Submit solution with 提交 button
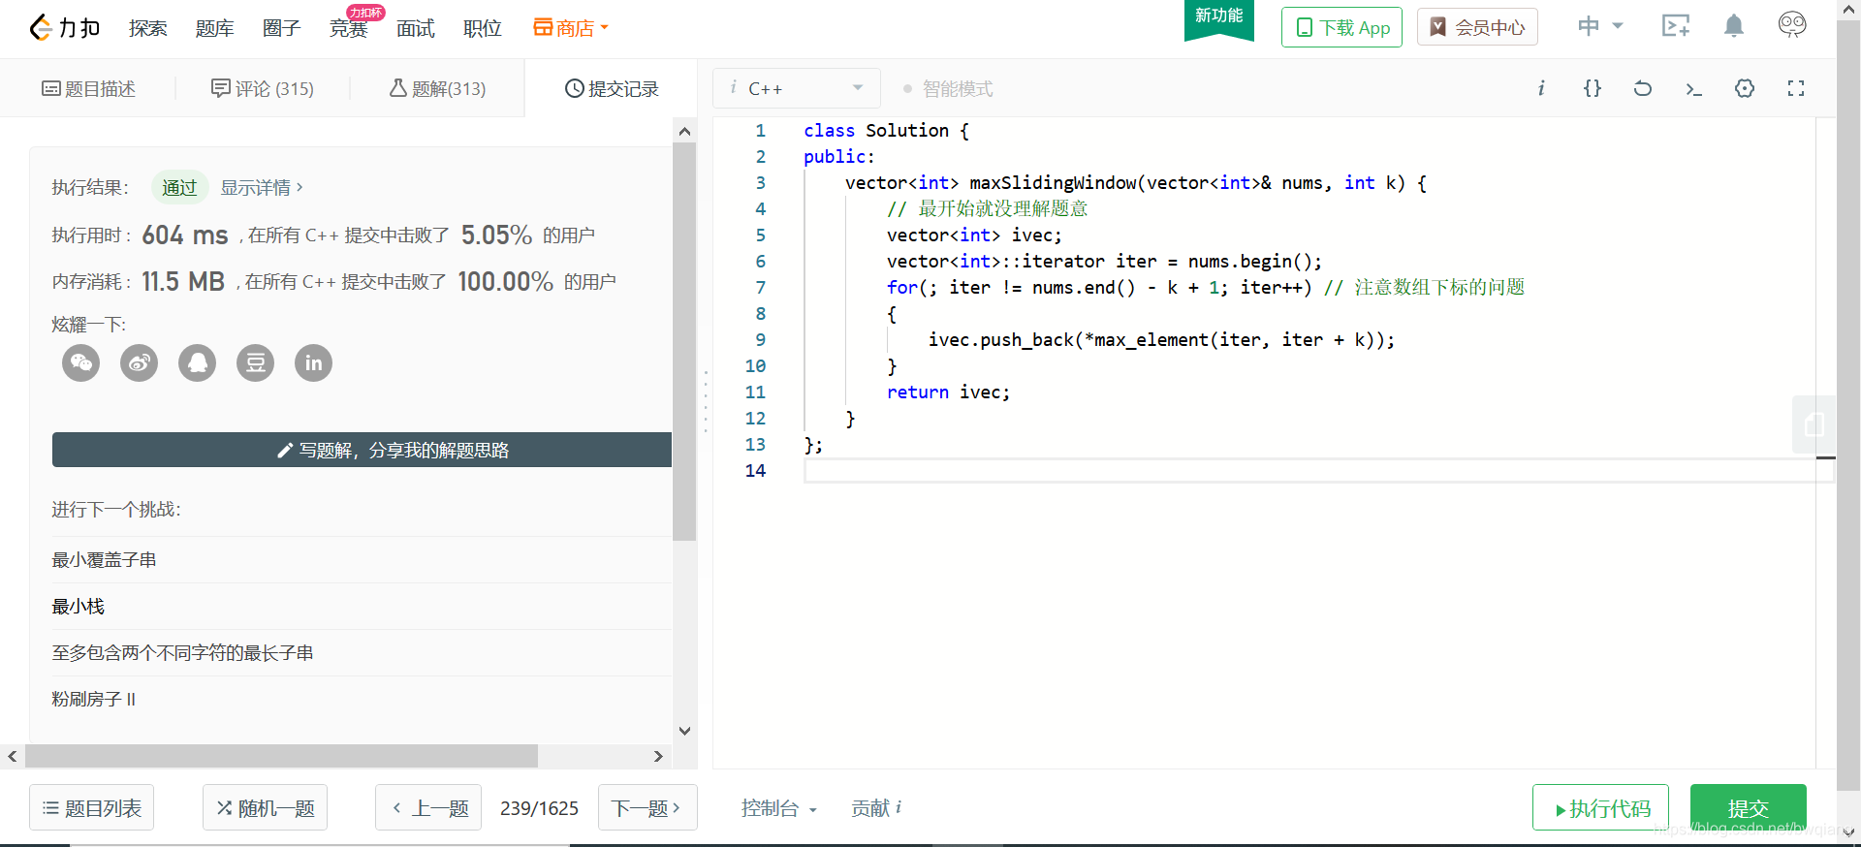 (1749, 807)
